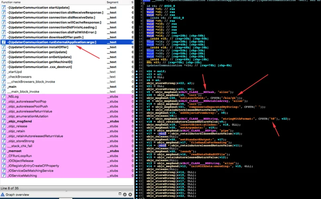Image resolution: width=321 pixels, height=199 pixels.
Task: Click breakpoint dot on pseudocode line 52
Action: pos(136,151)
